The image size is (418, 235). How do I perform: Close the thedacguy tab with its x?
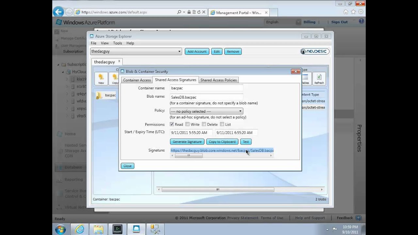click(119, 61)
